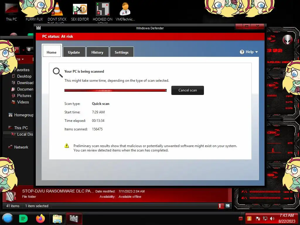The height and width of the screenshot is (225, 300).
Task: Open the HxD SEX EDITOR desktop icon
Action: tap(80, 12)
